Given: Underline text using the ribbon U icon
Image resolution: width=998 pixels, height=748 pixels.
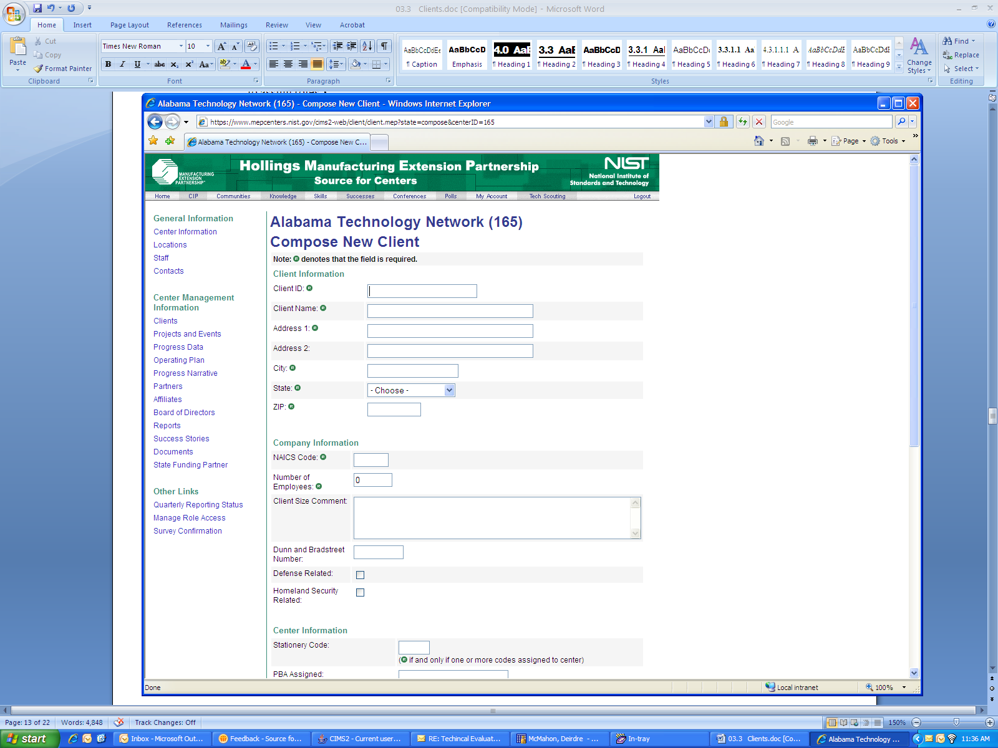Looking at the screenshot, I should 137,64.
